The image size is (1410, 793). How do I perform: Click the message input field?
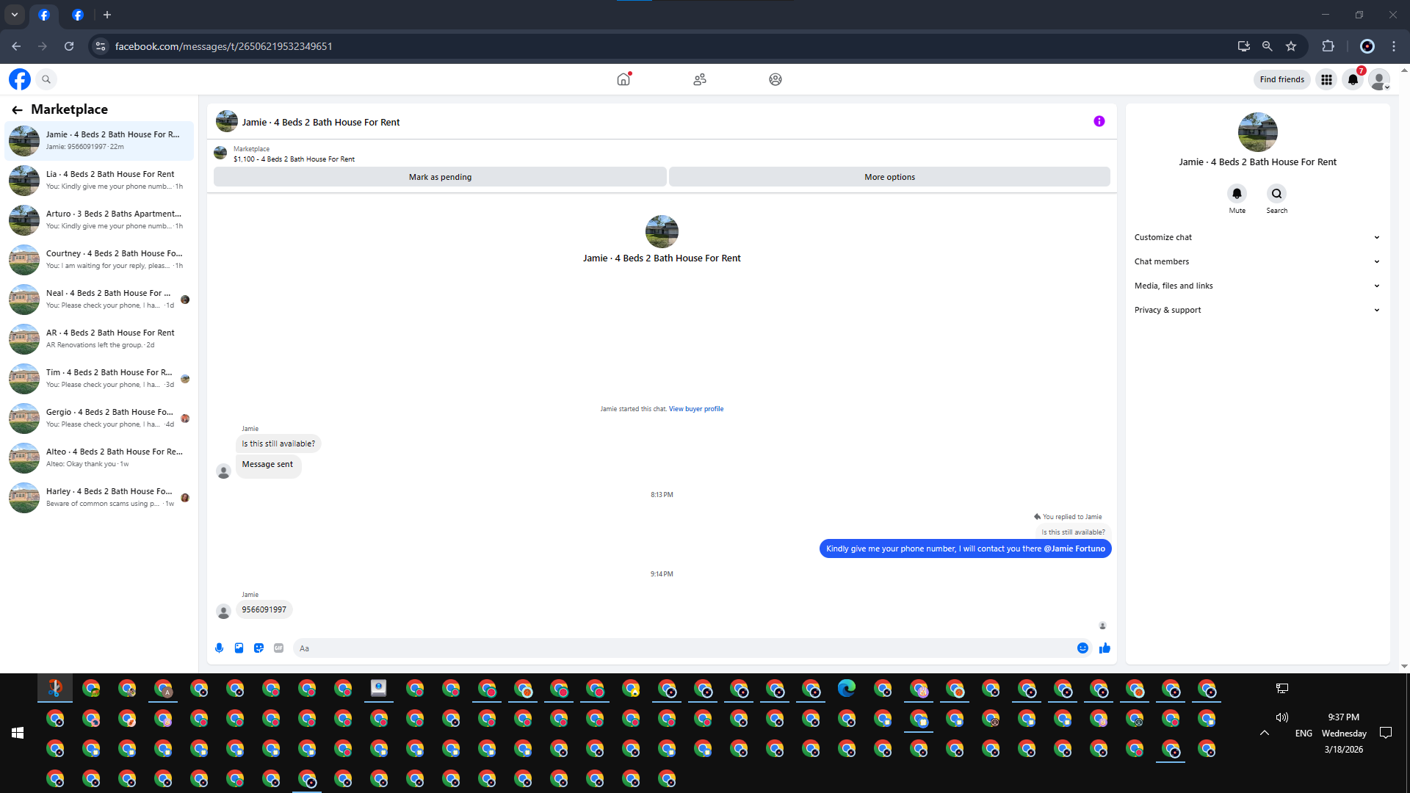point(683,648)
